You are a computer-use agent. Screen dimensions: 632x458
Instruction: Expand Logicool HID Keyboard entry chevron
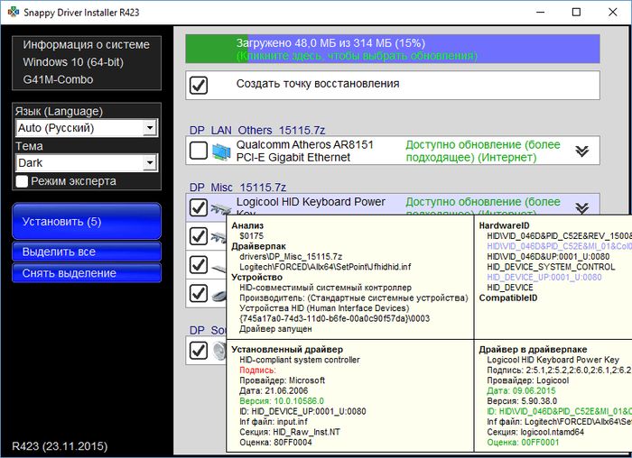[581, 206]
